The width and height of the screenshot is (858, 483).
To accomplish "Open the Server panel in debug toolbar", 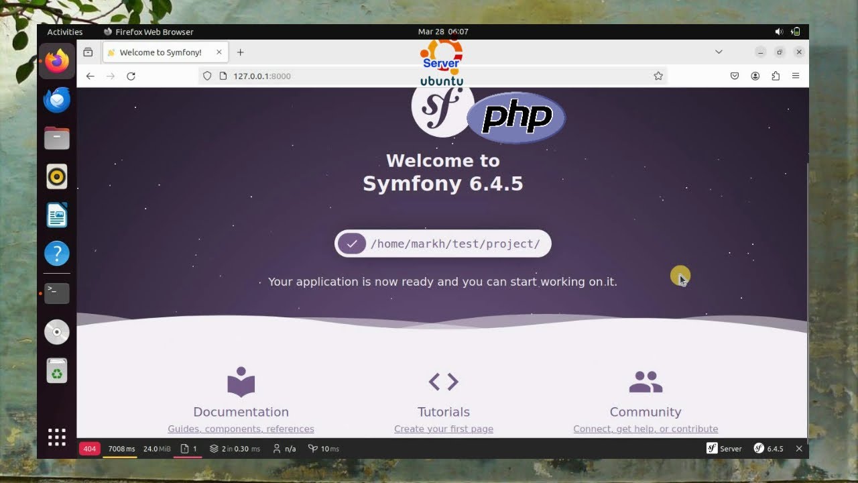I will pyautogui.click(x=724, y=449).
